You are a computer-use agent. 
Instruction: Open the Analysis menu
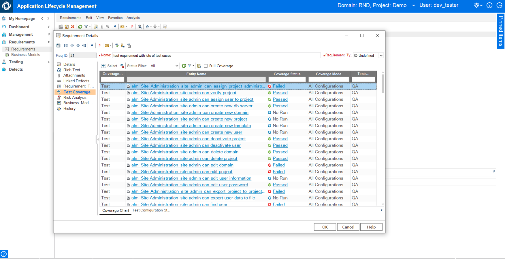click(133, 18)
